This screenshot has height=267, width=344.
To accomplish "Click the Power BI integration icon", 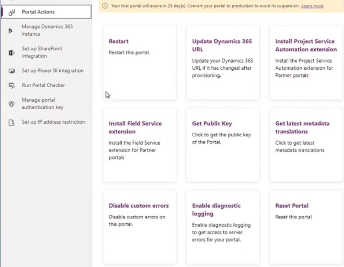I will coord(12,71).
